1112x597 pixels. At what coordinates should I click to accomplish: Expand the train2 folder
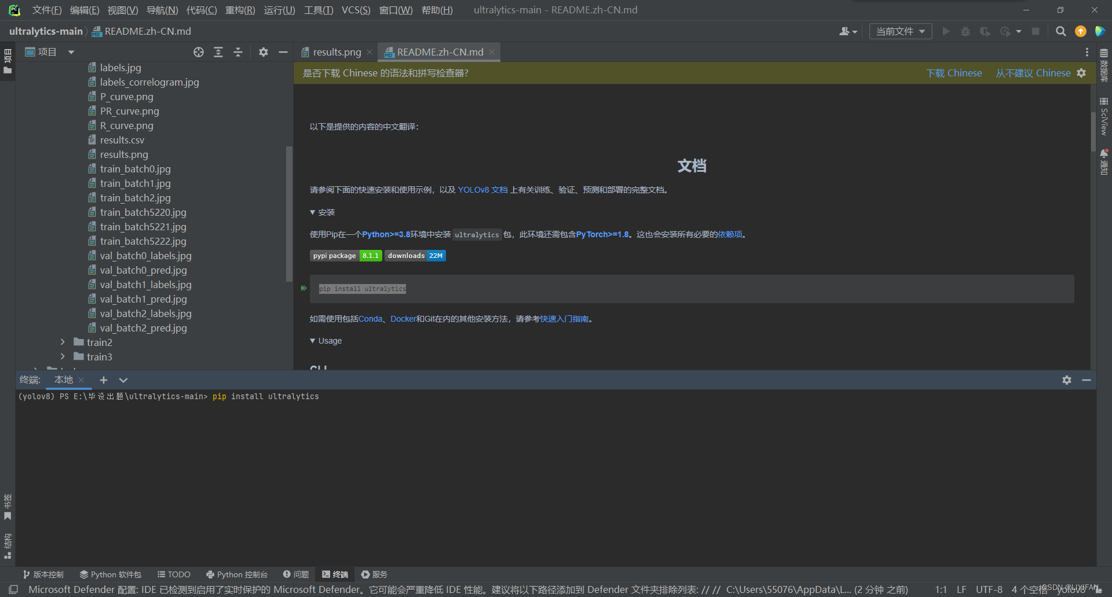pos(63,342)
